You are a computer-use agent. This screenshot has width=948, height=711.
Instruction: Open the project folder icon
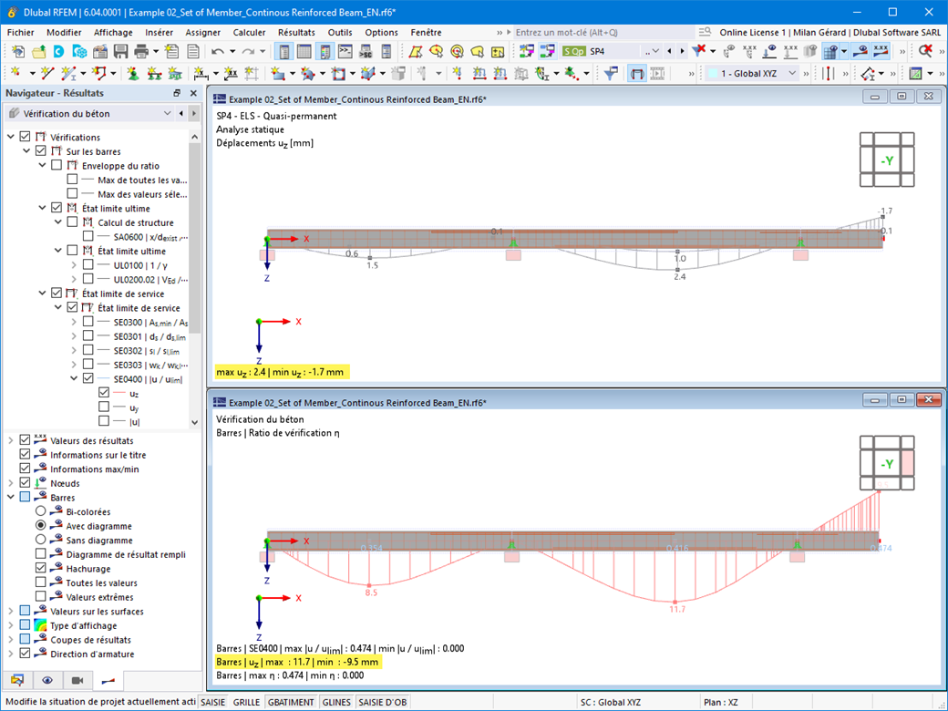pos(37,52)
